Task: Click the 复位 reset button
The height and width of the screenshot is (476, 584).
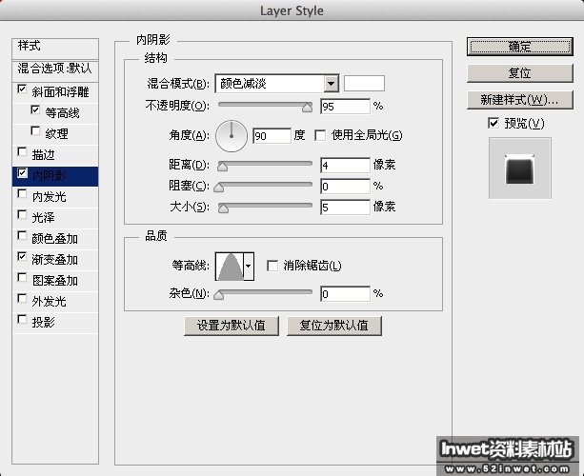Action: tap(520, 73)
